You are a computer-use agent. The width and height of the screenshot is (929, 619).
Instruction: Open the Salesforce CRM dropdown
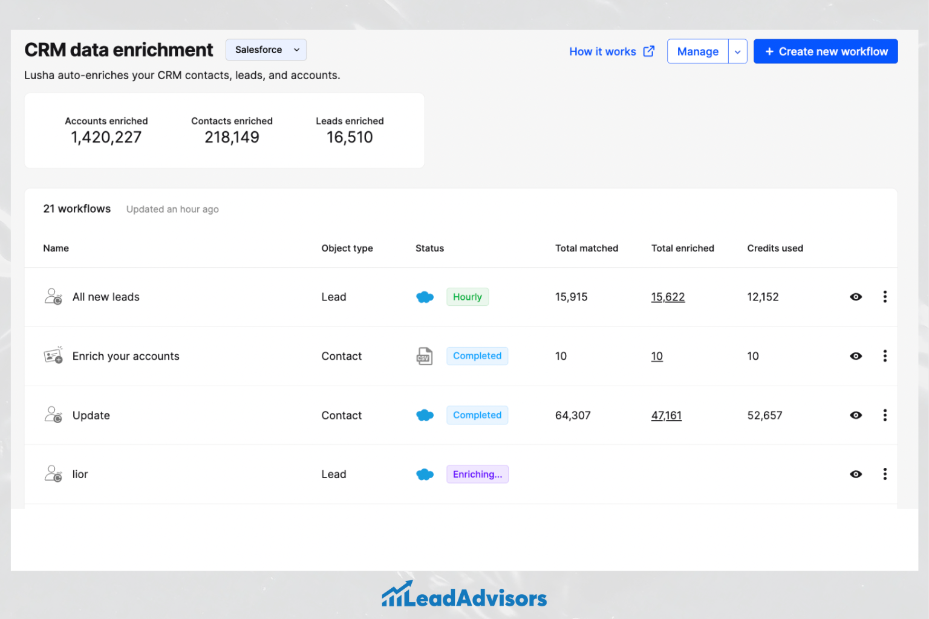266,50
